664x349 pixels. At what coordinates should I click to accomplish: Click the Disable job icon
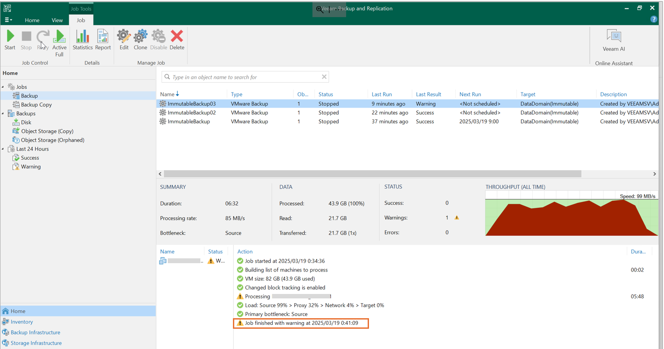click(x=159, y=40)
